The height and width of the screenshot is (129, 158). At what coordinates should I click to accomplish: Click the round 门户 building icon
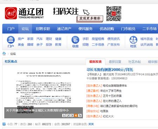pyautogui.click(x=11, y=40)
